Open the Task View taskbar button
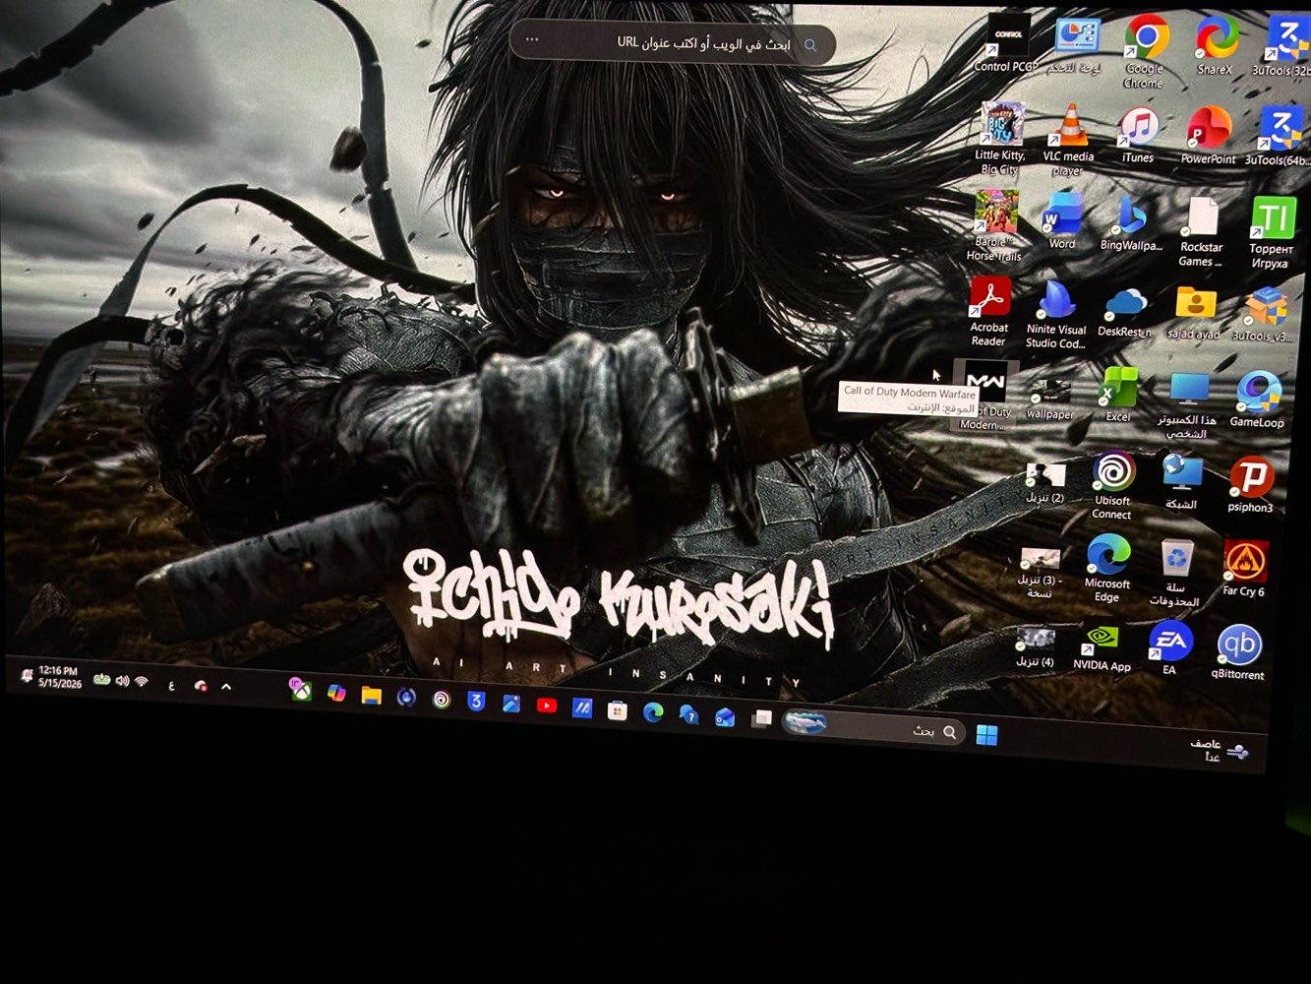 pyautogui.click(x=761, y=719)
